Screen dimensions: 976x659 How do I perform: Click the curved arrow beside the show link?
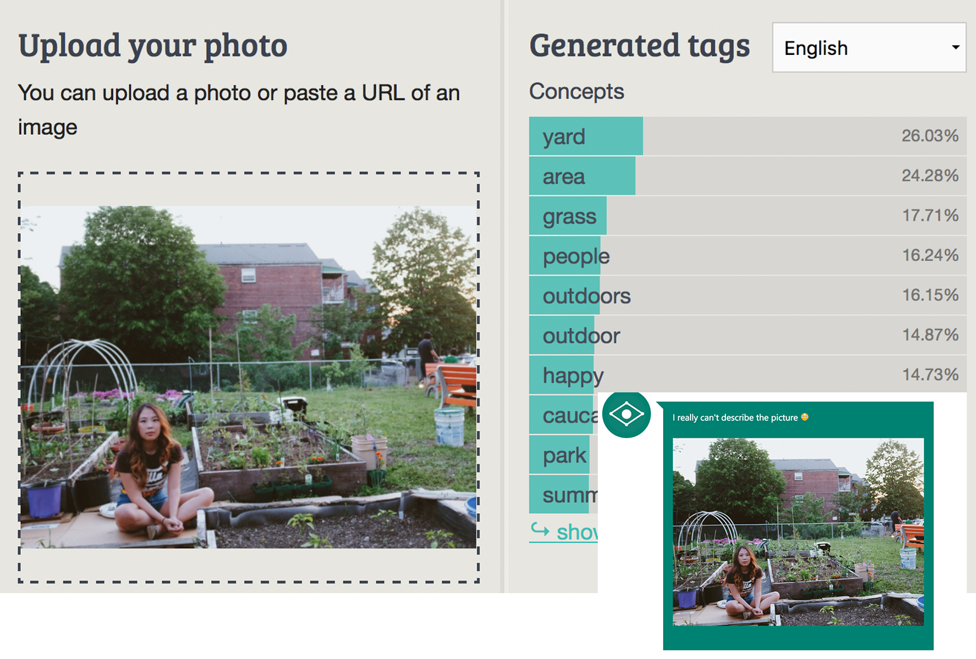coord(540,530)
